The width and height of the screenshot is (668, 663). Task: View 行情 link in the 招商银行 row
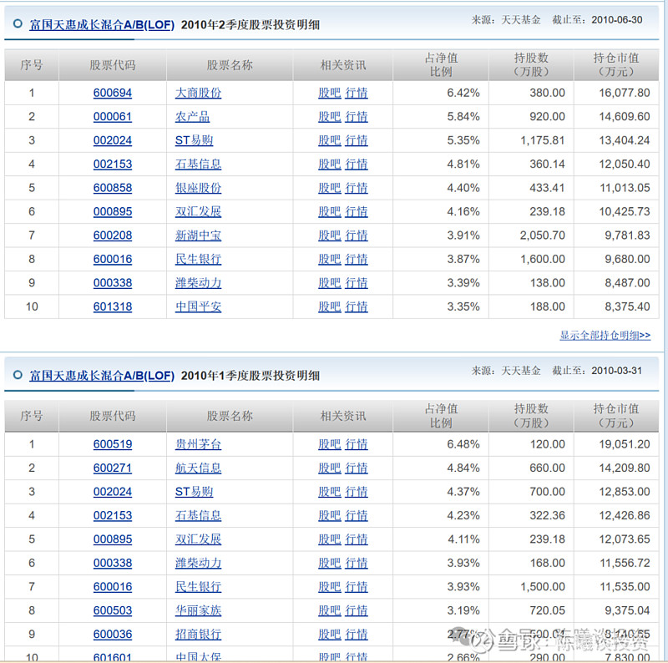(357, 635)
